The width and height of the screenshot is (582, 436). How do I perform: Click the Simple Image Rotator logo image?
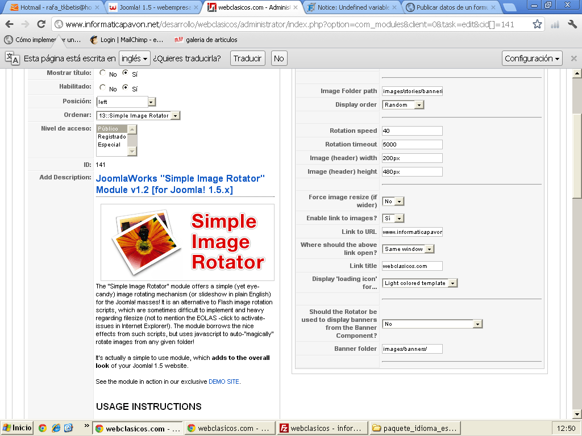(x=188, y=242)
